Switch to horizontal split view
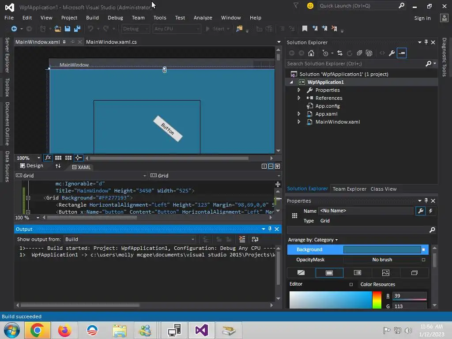Screen dimensions: 452x339 [271, 166]
